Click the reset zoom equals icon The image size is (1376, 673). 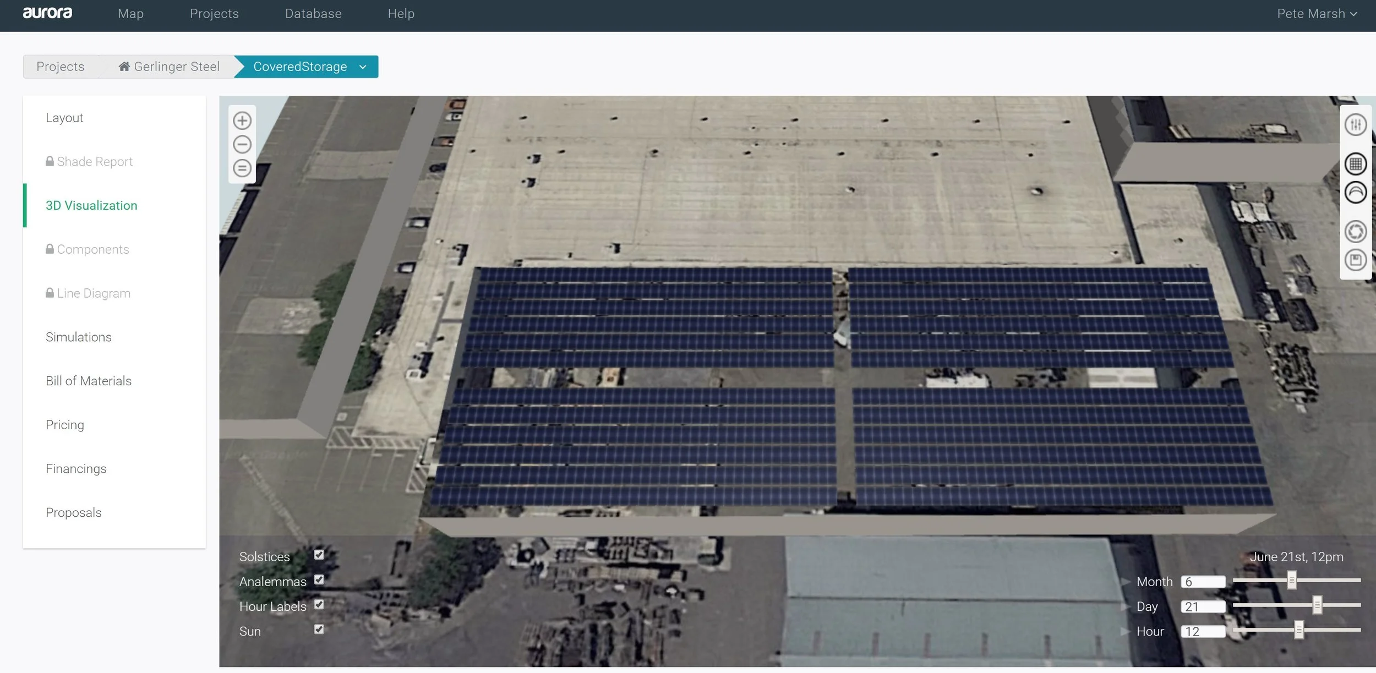pyautogui.click(x=242, y=168)
